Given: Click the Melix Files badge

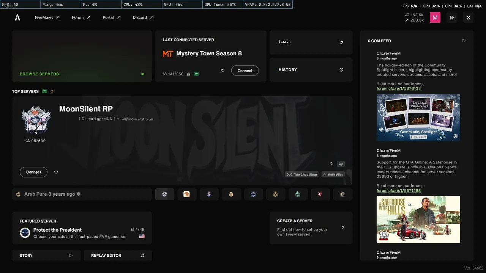Looking at the screenshot, I should 333,174.
